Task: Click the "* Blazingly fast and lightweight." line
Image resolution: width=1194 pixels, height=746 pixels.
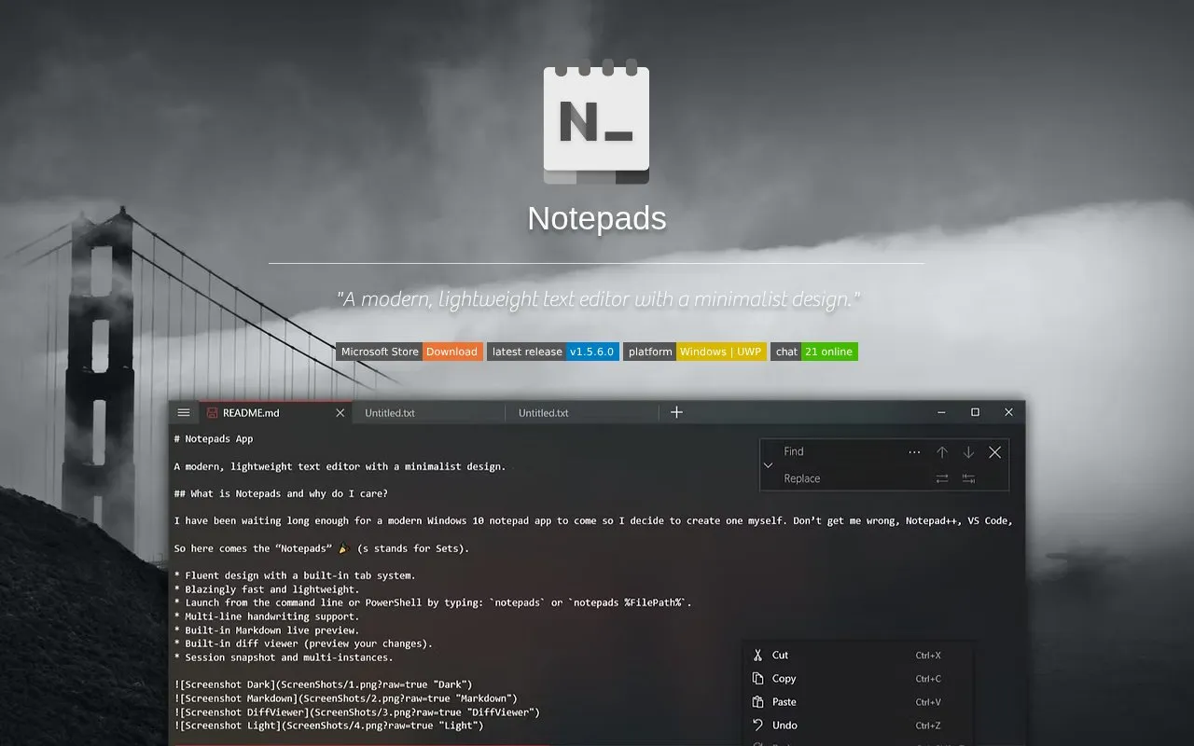Action: (x=267, y=589)
